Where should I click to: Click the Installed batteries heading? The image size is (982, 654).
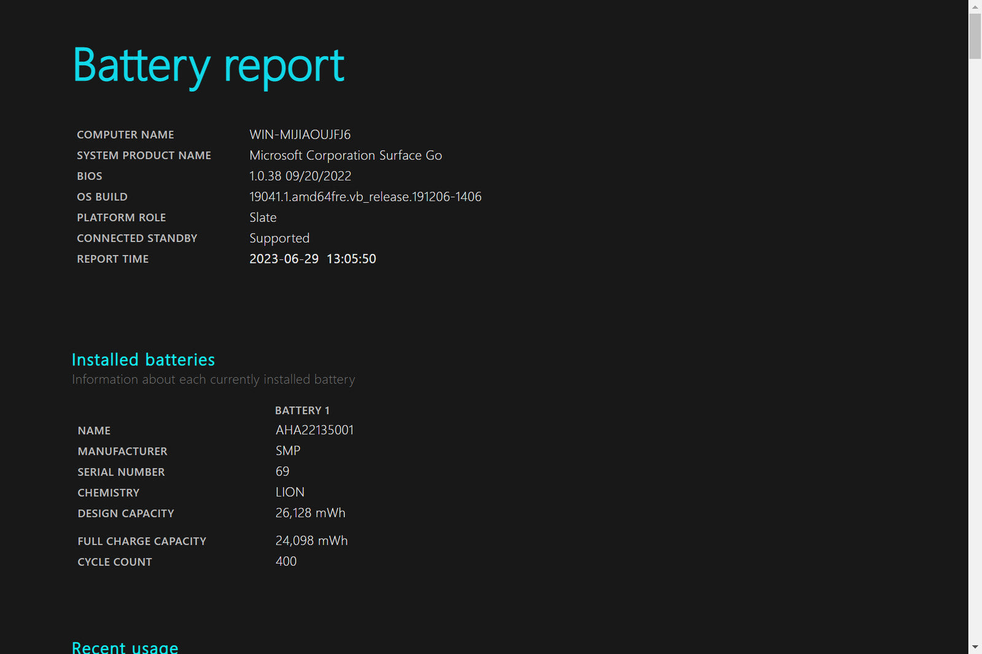pos(143,360)
